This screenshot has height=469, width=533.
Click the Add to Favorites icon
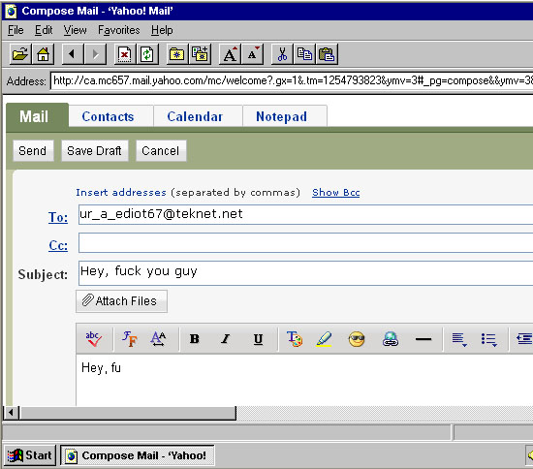point(200,54)
